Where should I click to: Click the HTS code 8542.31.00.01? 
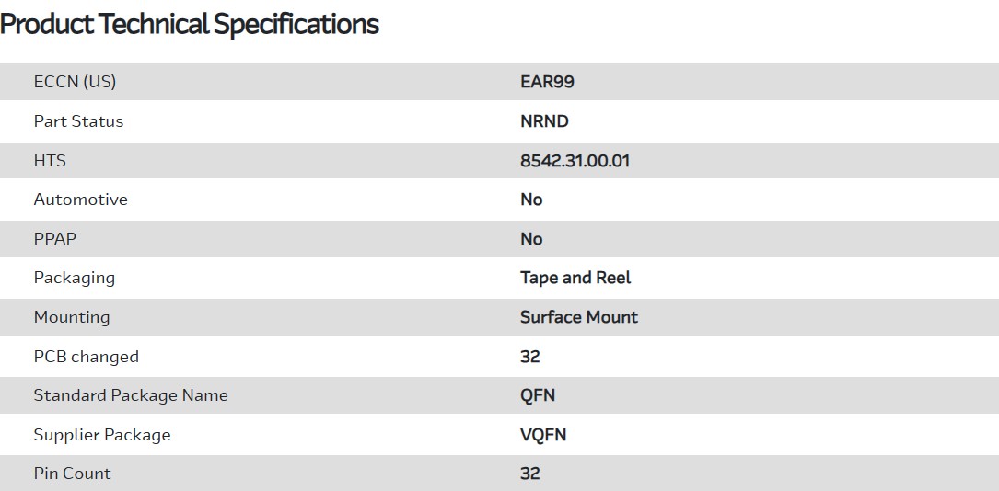(575, 161)
